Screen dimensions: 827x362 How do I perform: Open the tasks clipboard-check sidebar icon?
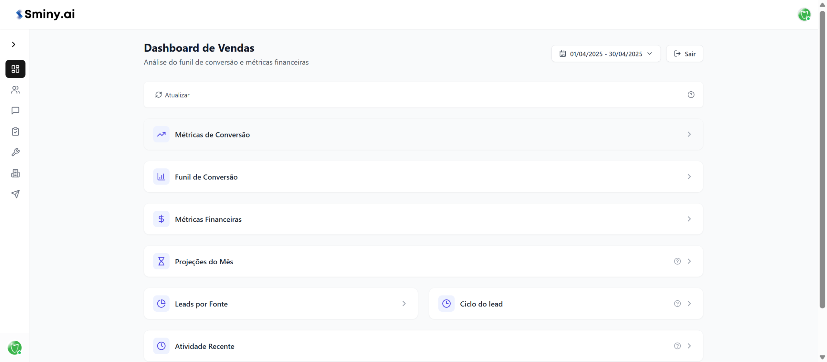click(x=15, y=132)
